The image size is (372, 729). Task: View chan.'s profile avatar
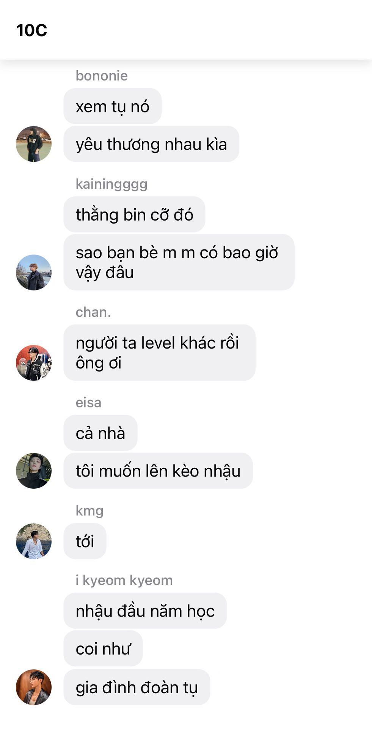pyautogui.click(x=34, y=363)
